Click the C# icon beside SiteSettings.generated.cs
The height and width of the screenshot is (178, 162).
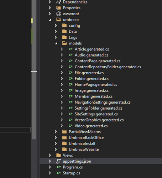[x=70, y=114]
